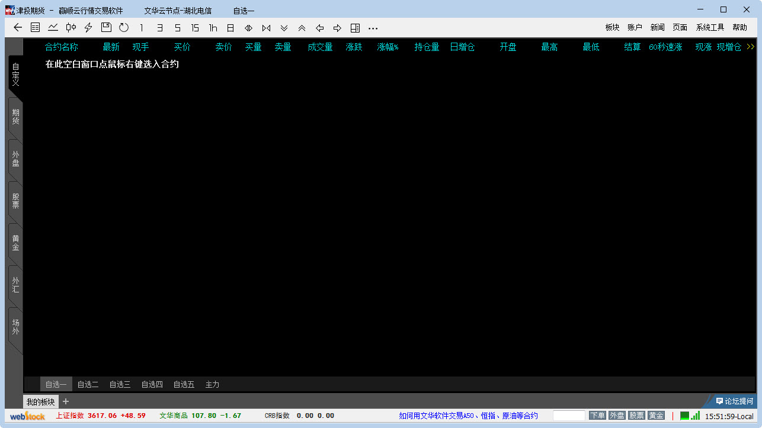Switch to the 自选四 bottom tab
Screen dimensions: 762x428
tap(152, 384)
